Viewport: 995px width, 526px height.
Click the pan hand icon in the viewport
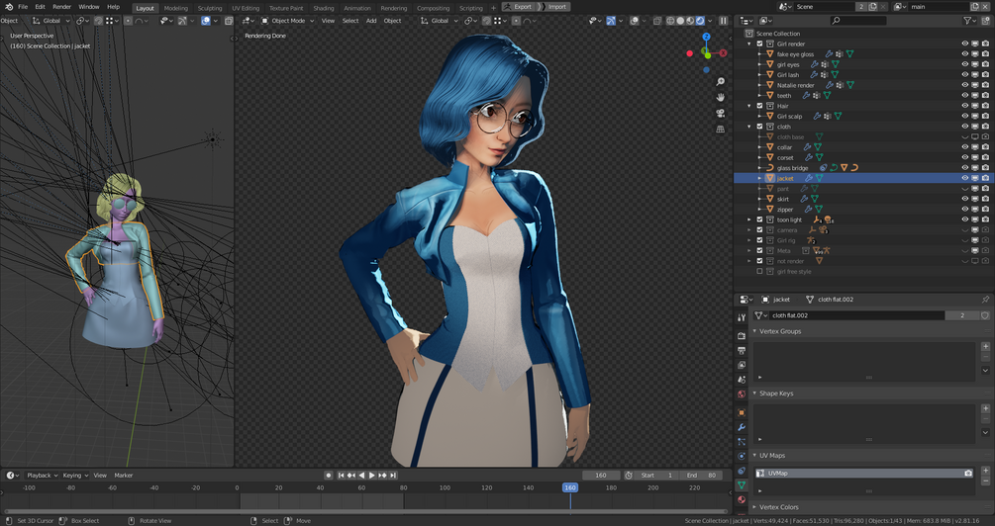(720, 98)
